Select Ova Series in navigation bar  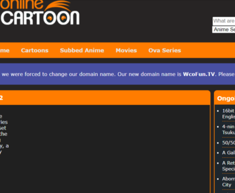coord(165,50)
